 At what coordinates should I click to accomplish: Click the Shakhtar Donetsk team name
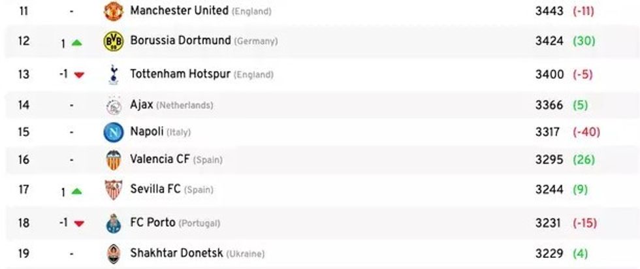[176, 253]
